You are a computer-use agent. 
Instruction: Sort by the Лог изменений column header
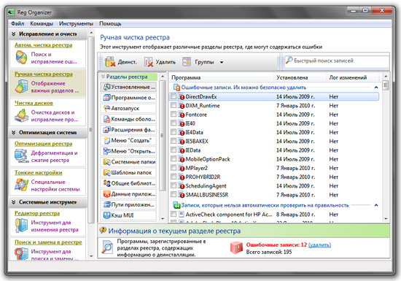click(x=353, y=77)
